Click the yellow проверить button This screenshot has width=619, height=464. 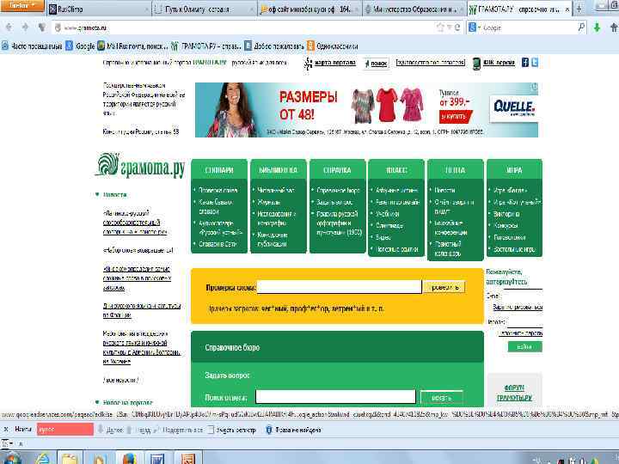(444, 287)
